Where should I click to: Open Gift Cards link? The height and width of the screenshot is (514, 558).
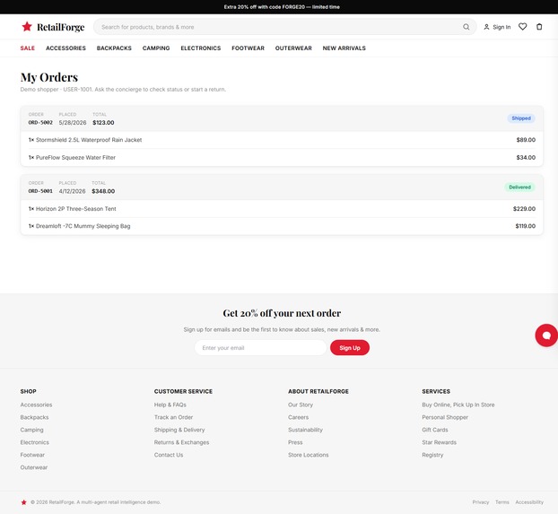(435, 430)
